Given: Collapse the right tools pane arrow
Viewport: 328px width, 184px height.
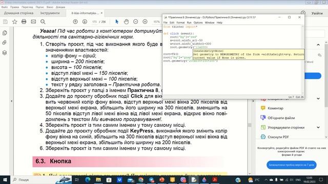Looking at the screenshot, I should point(253,101).
